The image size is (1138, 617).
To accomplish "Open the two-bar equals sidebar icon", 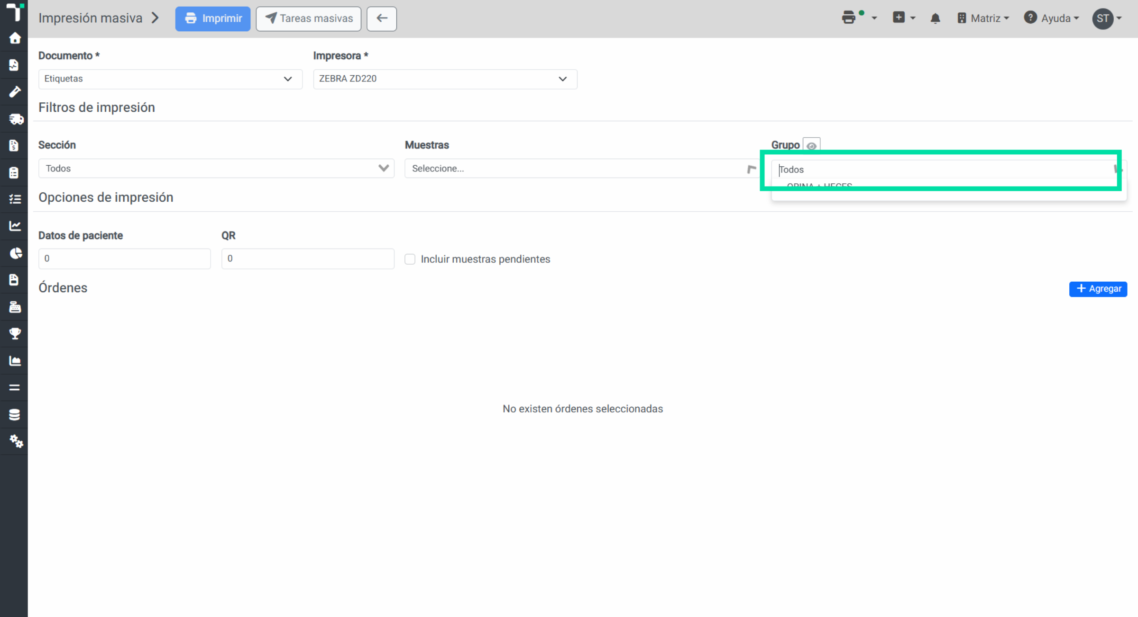I will pyautogui.click(x=15, y=388).
